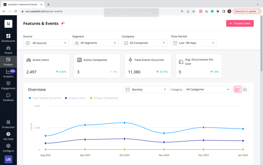263x165 pixels.
Task: Click the Userpilot logo at the top
Action: pos(8,24)
